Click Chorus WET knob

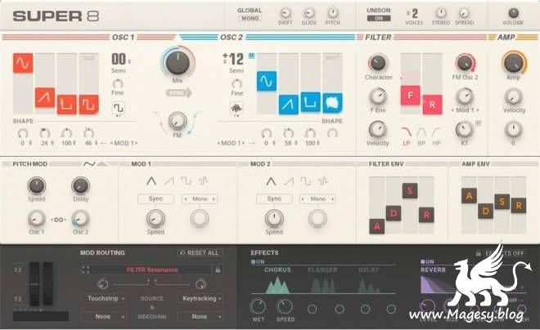coord(258,306)
